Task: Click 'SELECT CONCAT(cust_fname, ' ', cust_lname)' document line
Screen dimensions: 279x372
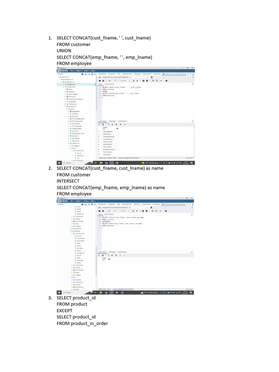Action: click(104, 38)
